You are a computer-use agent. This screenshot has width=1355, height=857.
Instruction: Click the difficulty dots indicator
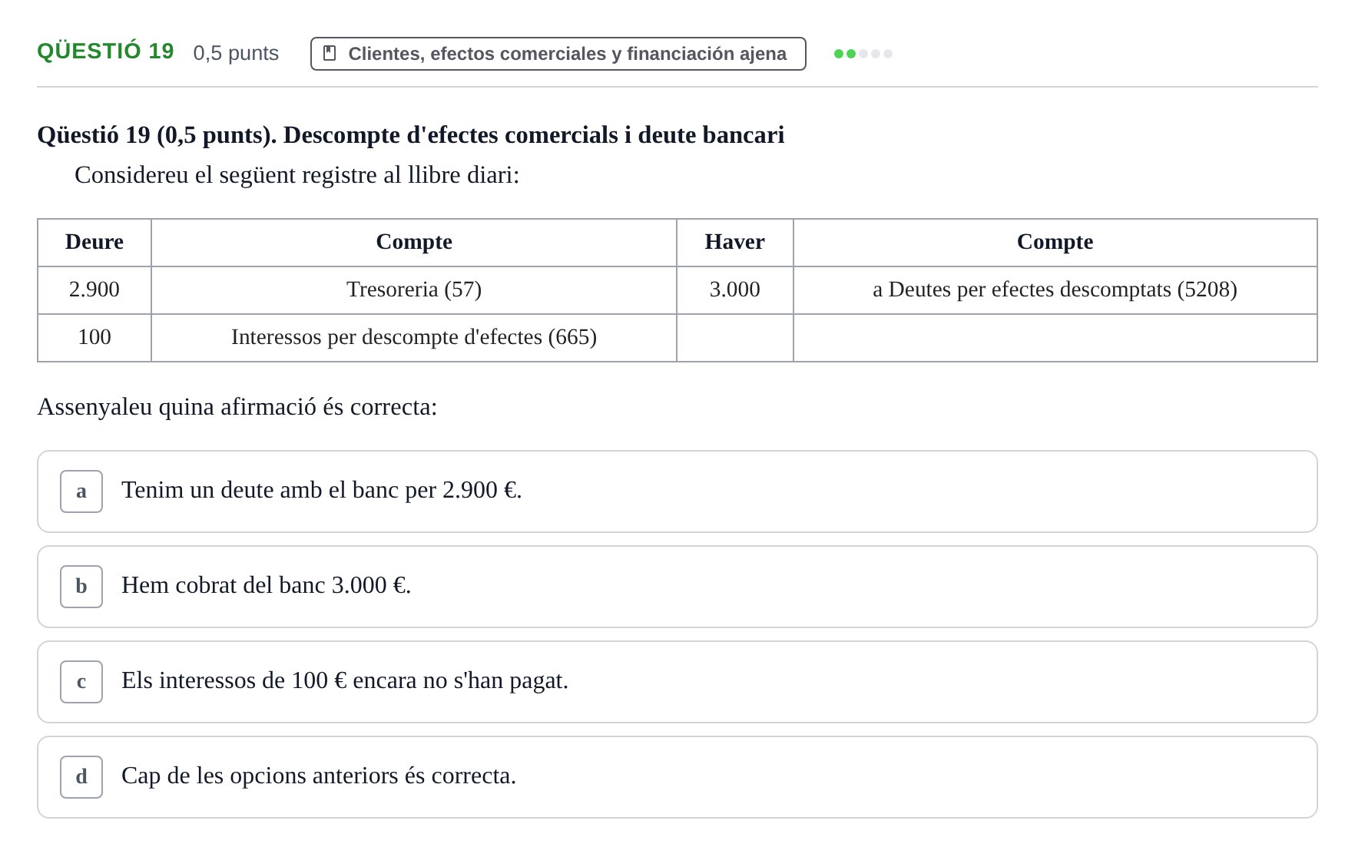[863, 54]
